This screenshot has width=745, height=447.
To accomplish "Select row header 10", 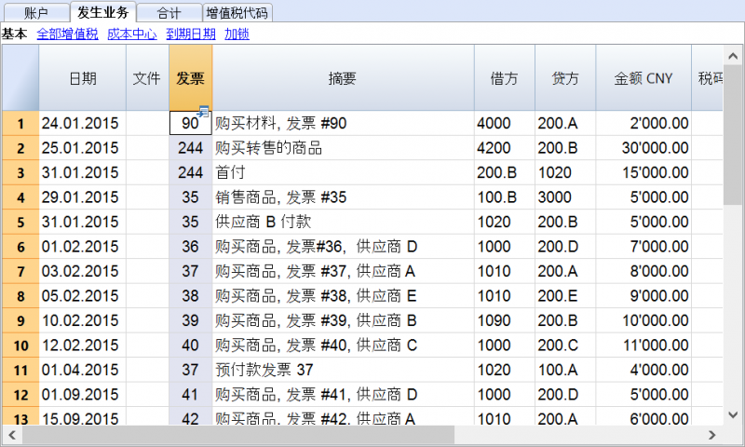I will click(x=20, y=345).
